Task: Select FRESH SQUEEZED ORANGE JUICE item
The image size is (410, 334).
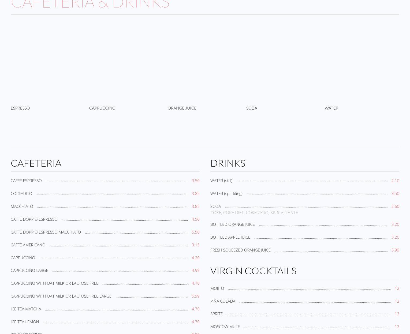Action: point(240,250)
